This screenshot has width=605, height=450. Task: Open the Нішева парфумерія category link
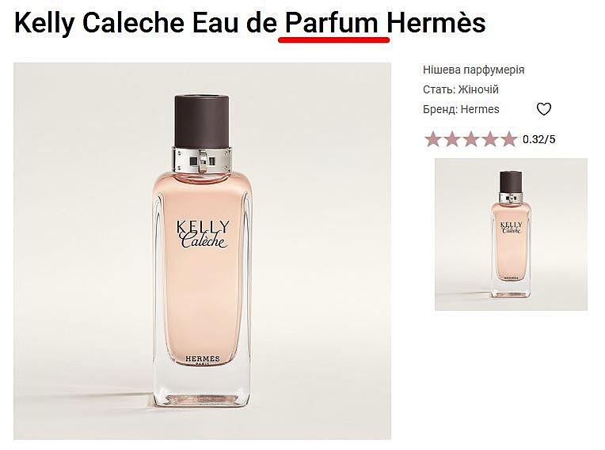(x=474, y=70)
